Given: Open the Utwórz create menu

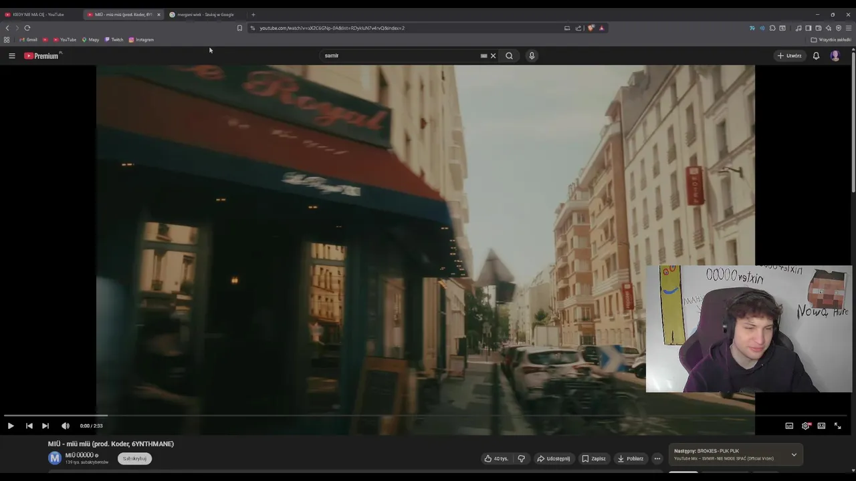Looking at the screenshot, I should click(x=789, y=55).
